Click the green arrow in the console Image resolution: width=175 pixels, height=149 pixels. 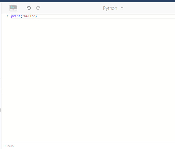pyautogui.click(x=5, y=146)
